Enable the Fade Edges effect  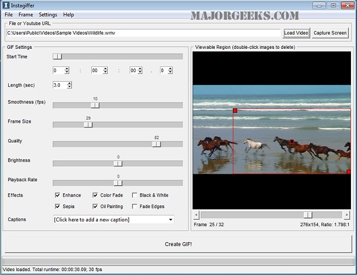click(x=135, y=206)
